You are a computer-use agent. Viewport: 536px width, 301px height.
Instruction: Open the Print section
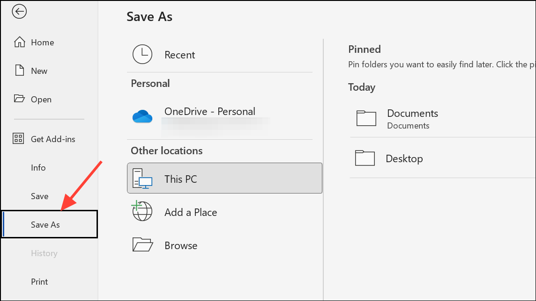(x=39, y=281)
